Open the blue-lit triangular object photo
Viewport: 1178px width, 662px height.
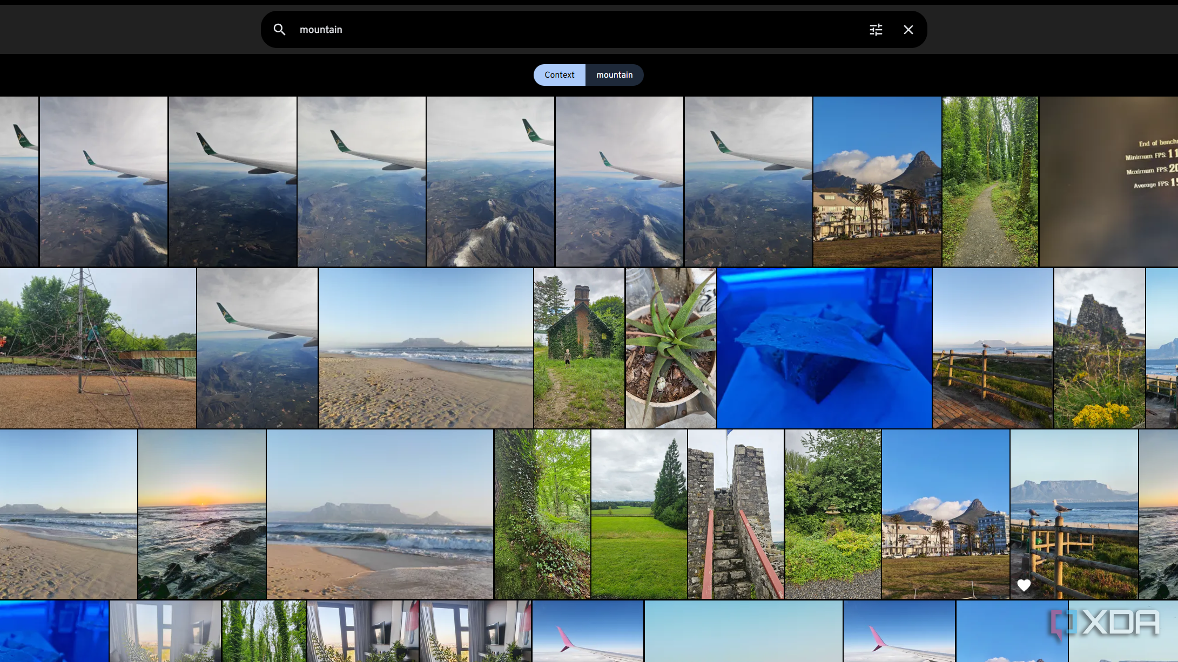click(824, 349)
